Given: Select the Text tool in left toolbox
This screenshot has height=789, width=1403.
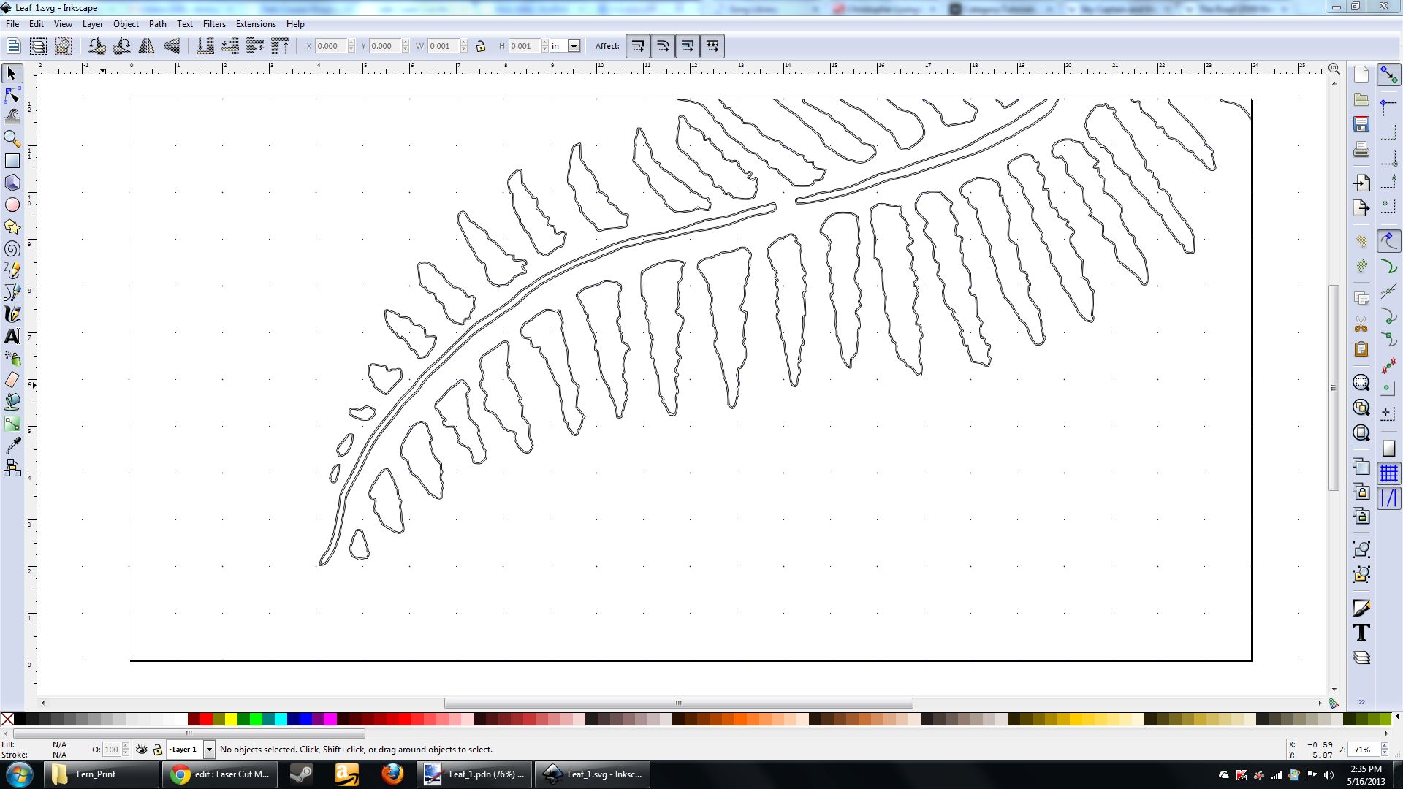Looking at the screenshot, I should (12, 336).
